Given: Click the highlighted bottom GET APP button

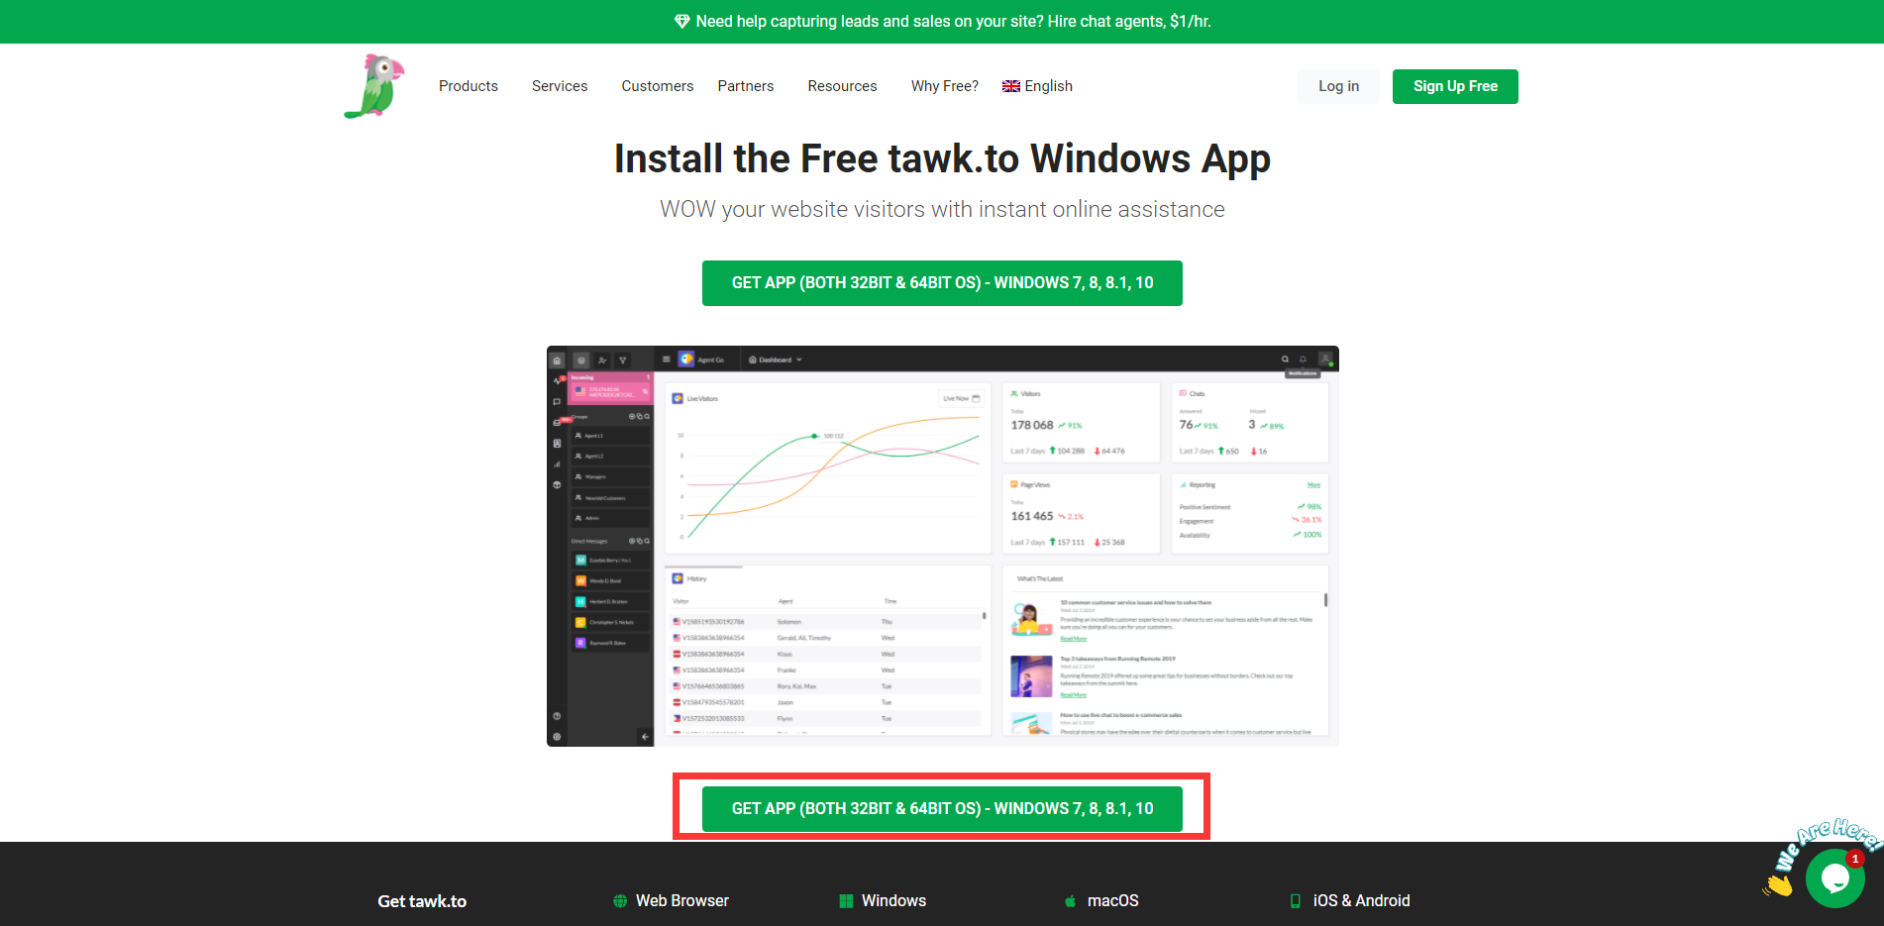Looking at the screenshot, I should tap(942, 809).
